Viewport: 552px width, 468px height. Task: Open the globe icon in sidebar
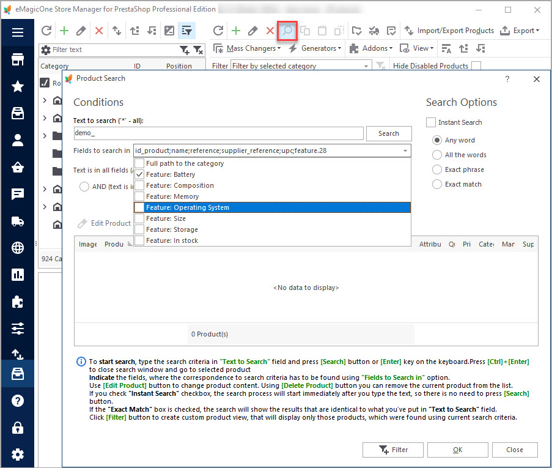[x=18, y=248]
